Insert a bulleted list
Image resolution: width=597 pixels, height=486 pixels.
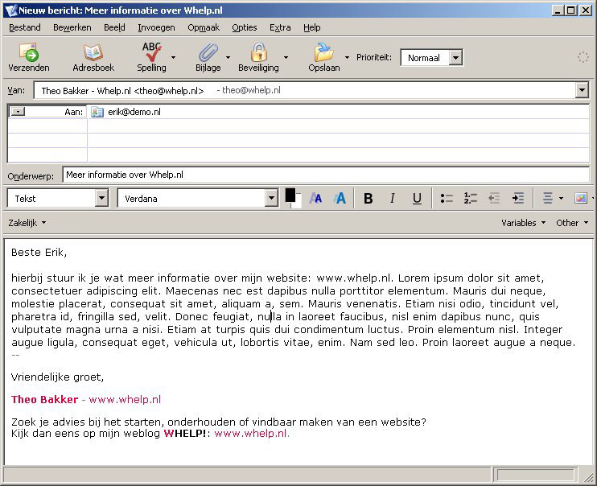(x=447, y=198)
